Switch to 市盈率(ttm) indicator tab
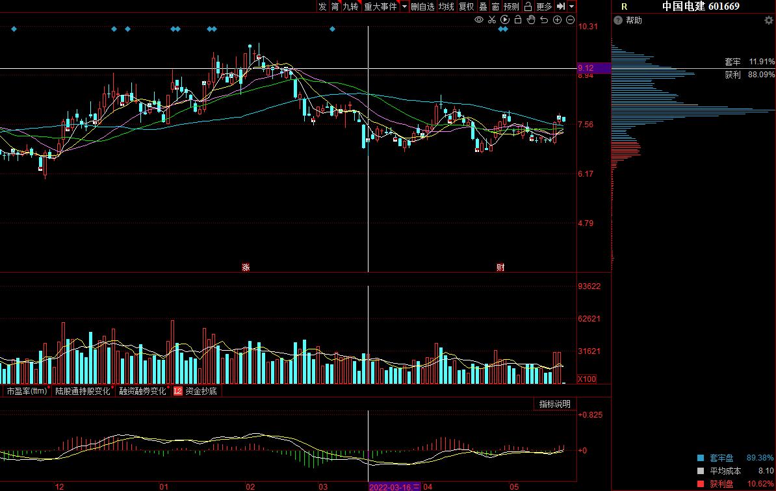This screenshot has height=491, width=776. (27, 391)
